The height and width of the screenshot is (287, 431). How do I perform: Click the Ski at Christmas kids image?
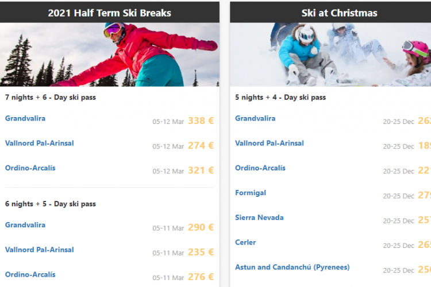click(330, 55)
